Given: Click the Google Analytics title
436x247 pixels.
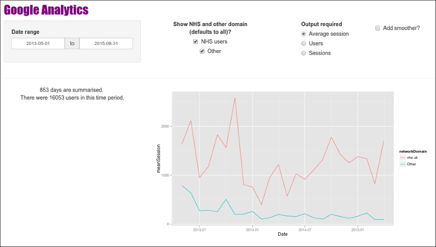Looking at the screenshot, I should (x=46, y=10).
